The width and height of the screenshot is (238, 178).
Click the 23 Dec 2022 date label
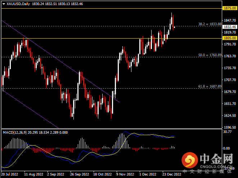pyautogui.click(x=172, y=174)
